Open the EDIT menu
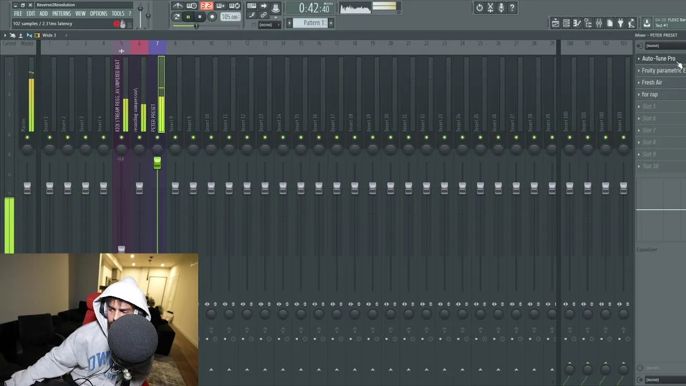 point(31,13)
